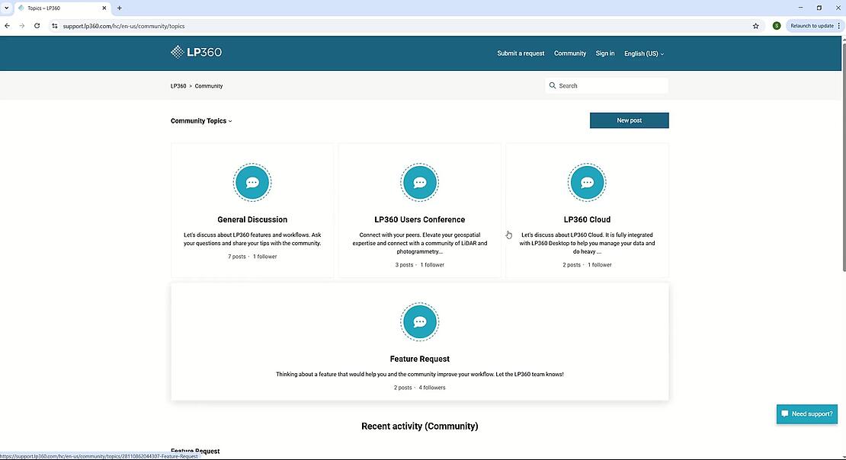
Task: Open the Chrome profile avatar
Action: click(x=777, y=26)
